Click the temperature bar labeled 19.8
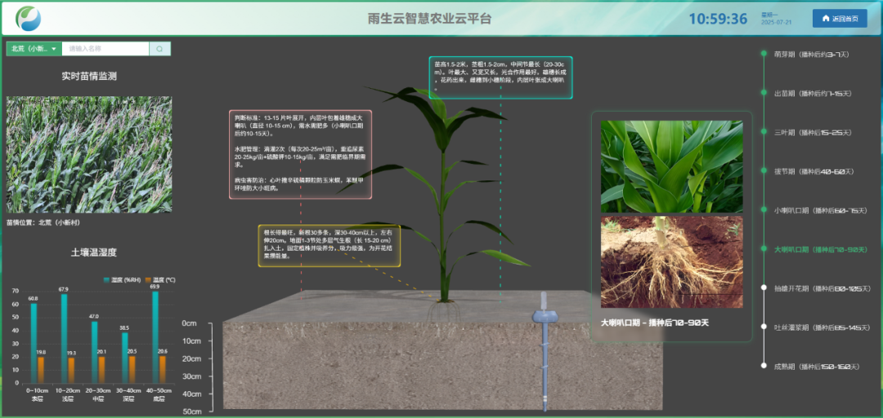The image size is (883, 418). 41,370
